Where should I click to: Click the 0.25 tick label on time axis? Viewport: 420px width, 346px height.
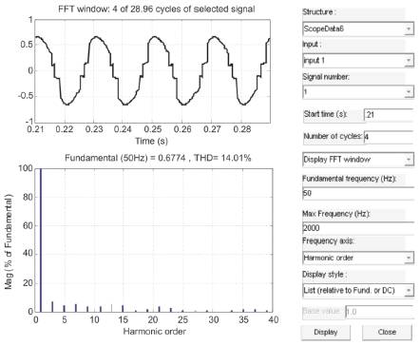click(153, 129)
